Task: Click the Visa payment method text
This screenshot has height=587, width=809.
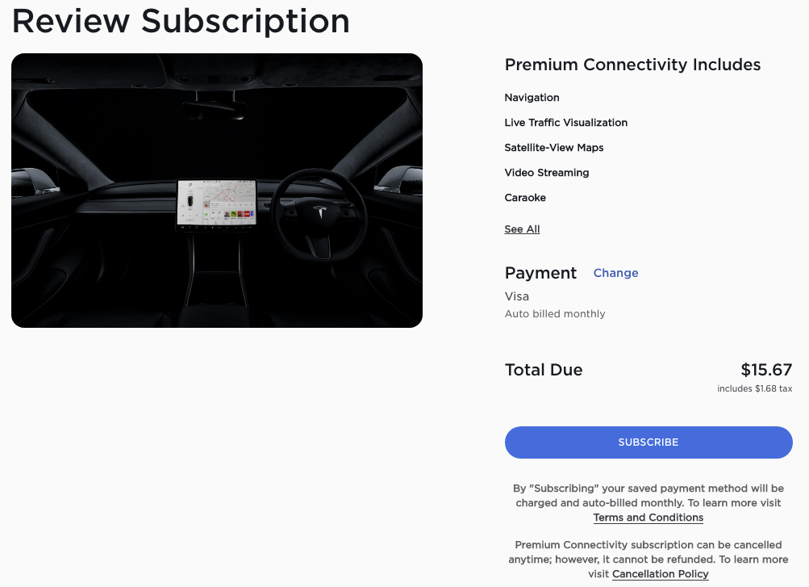Action: click(517, 296)
